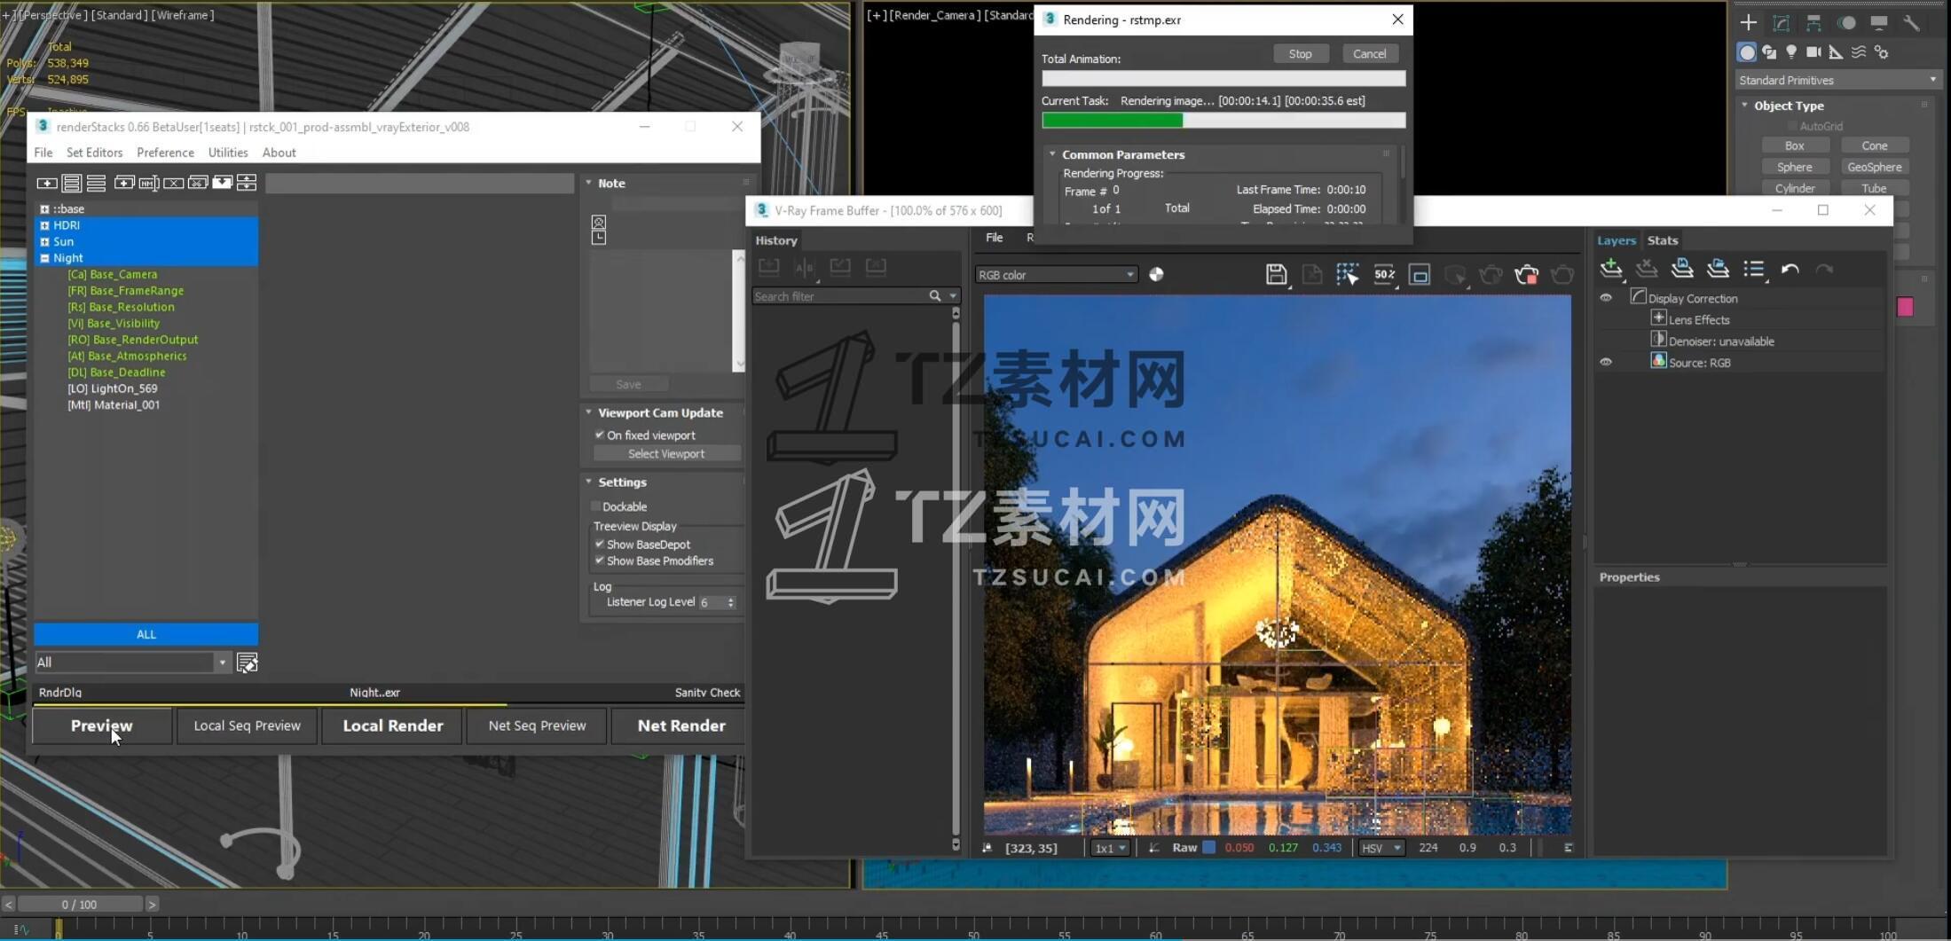1951x941 pixels.
Task: Open the layer list options icon
Action: coord(1754,270)
